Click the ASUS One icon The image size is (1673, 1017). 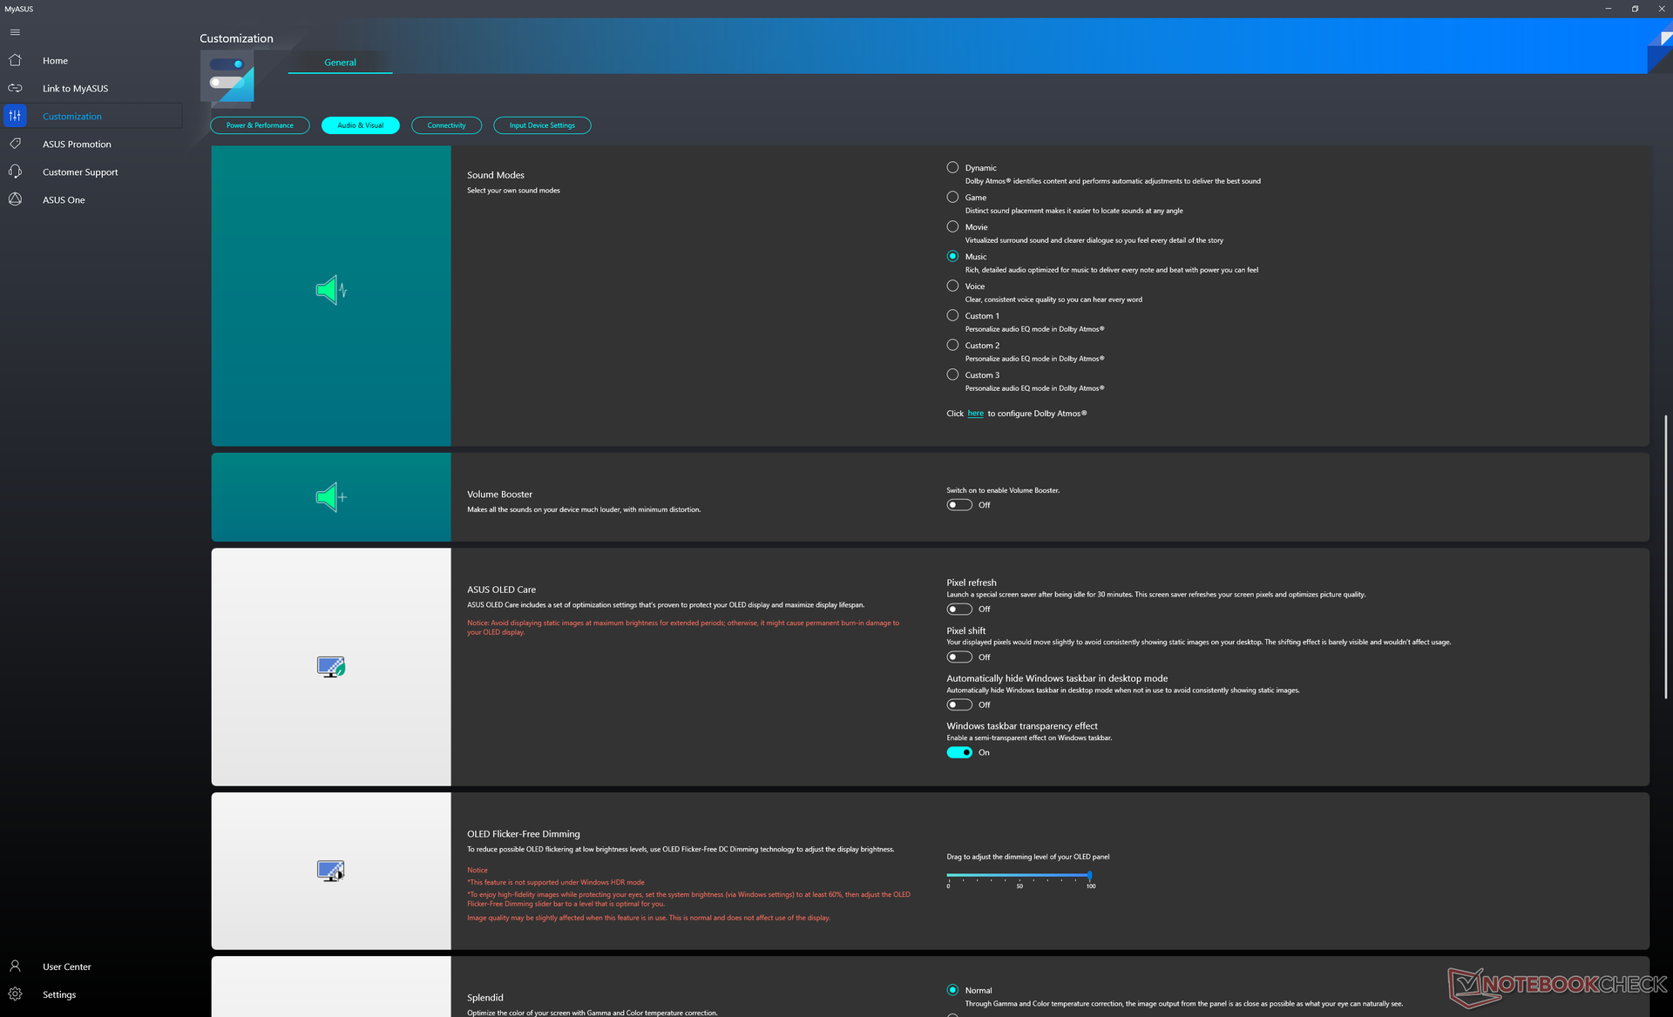tap(15, 199)
